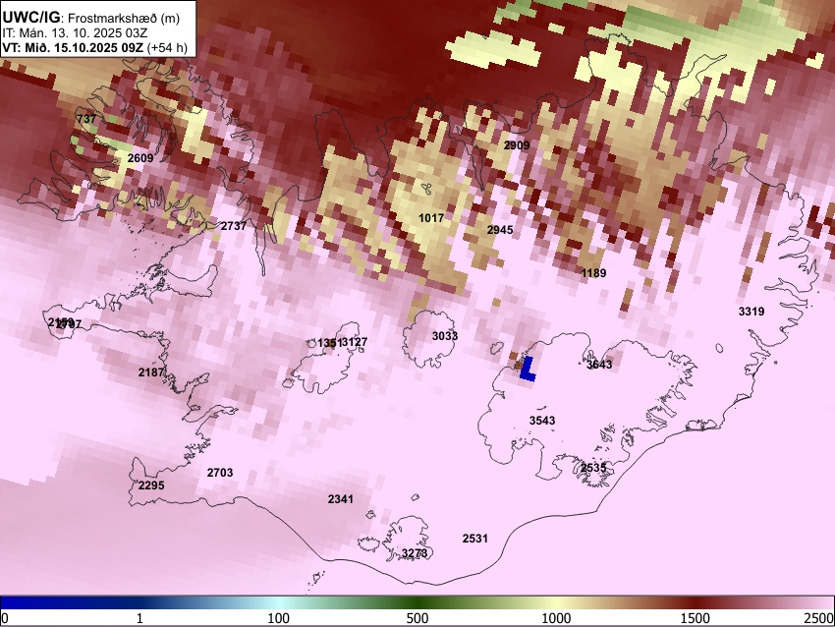
Task: Click the map value 2909
Action: [517, 145]
